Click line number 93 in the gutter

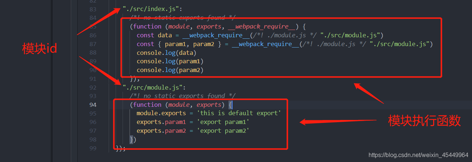coord(92,96)
